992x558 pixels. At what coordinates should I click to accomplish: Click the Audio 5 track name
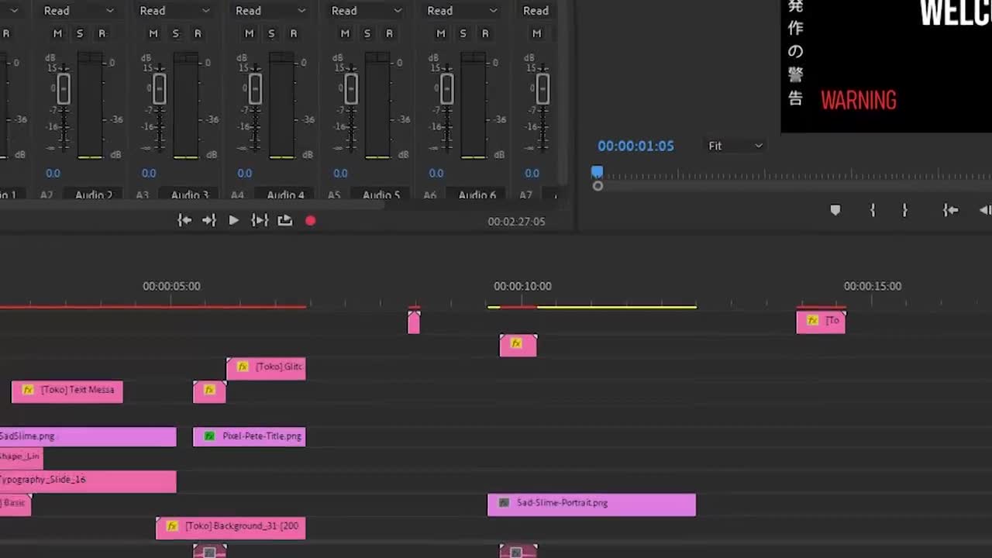382,195
